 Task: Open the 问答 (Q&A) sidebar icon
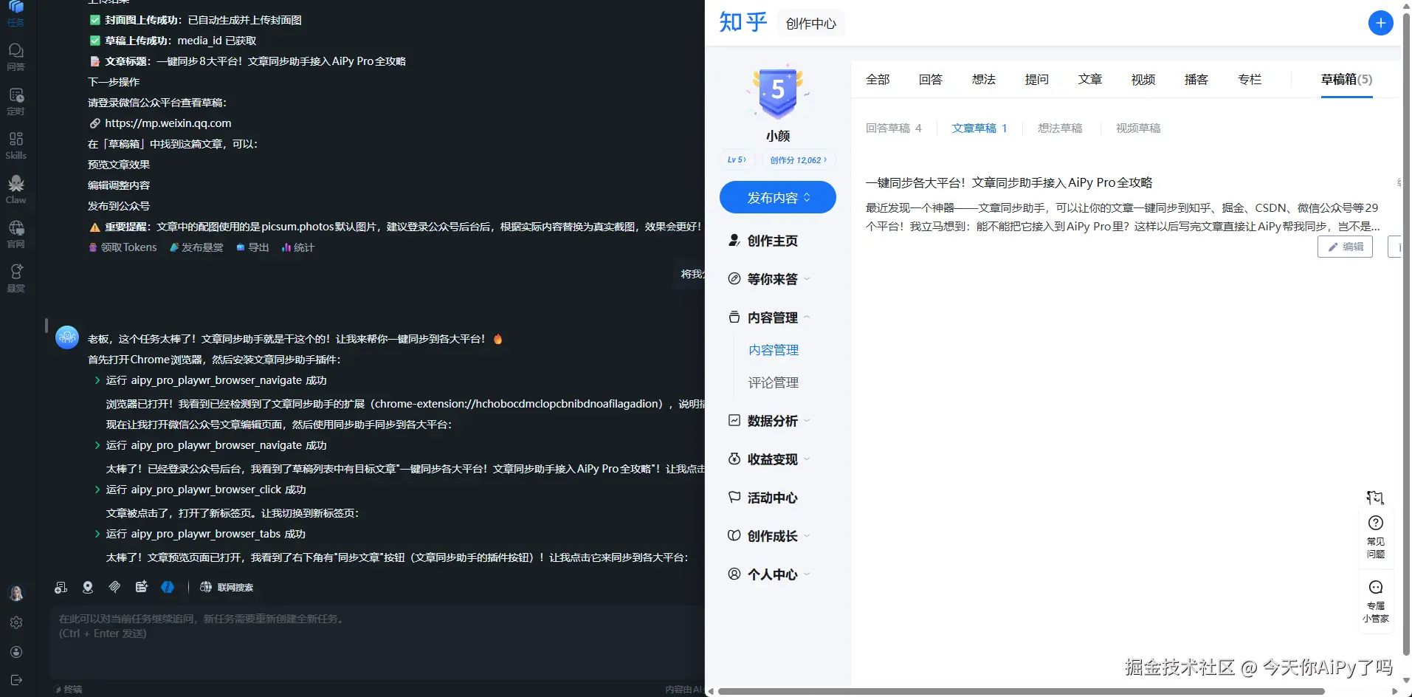pos(16,56)
